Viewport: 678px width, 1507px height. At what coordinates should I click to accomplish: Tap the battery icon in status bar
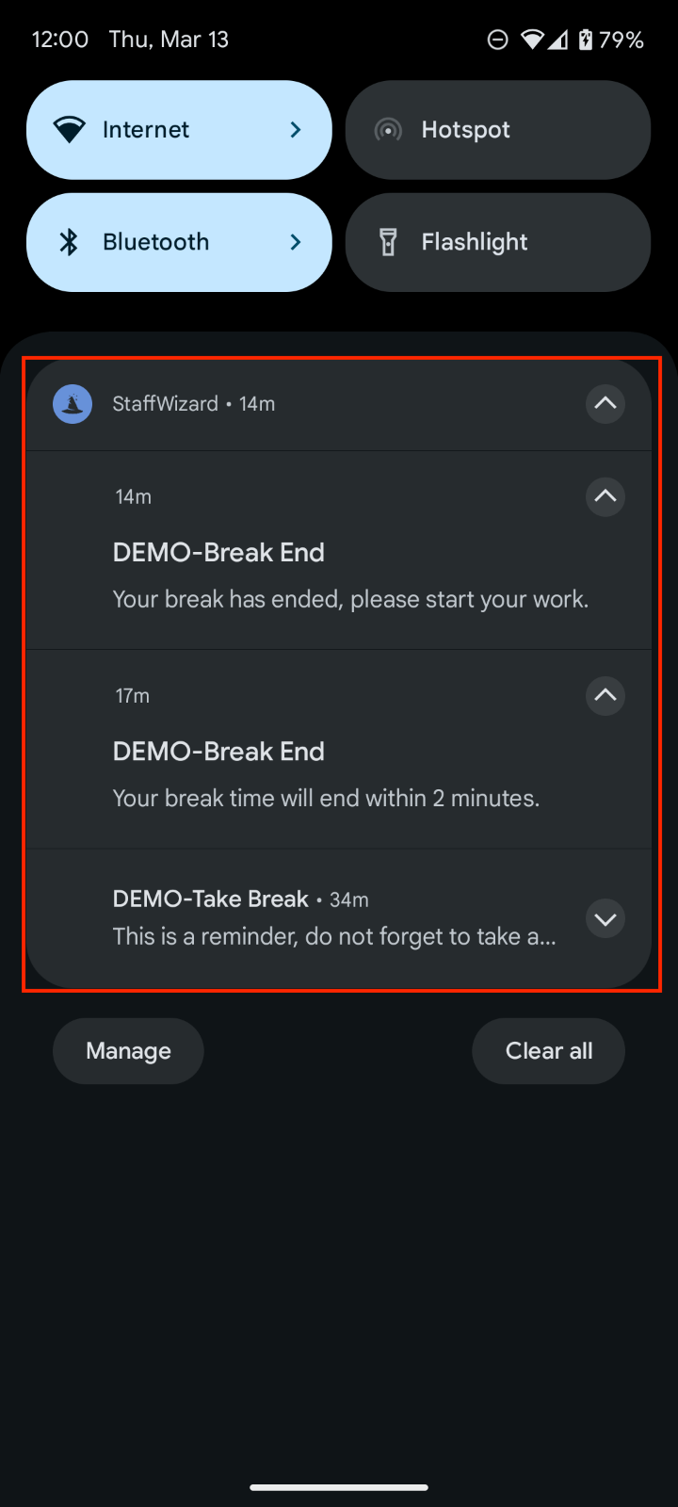(586, 40)
